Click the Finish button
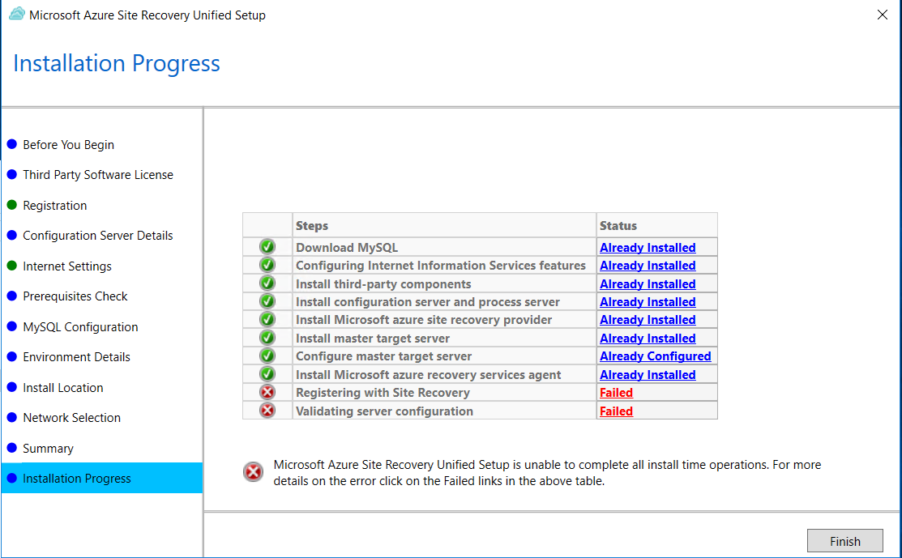902x558 pixels. click(x=845, y=541)
